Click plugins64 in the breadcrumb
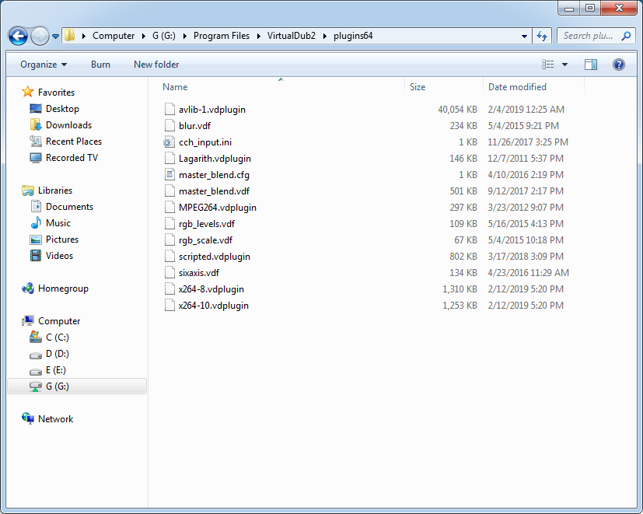Viewport: 643px width, 514px height. click(x=353, y=36)
